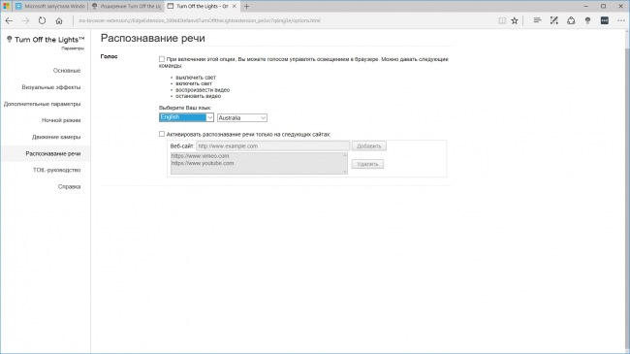Open Дополнительные параметры section

coord(43,104)
